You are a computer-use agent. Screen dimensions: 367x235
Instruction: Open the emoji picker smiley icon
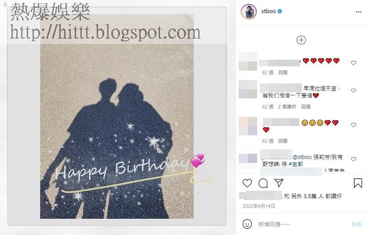click(247, 224)
